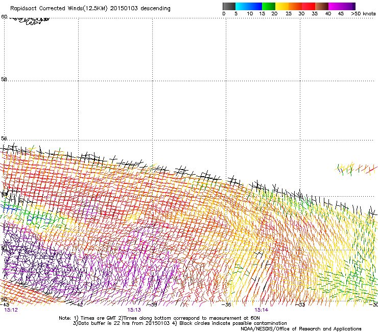
Task: Click the 15:12 time label
Action: 11,310
